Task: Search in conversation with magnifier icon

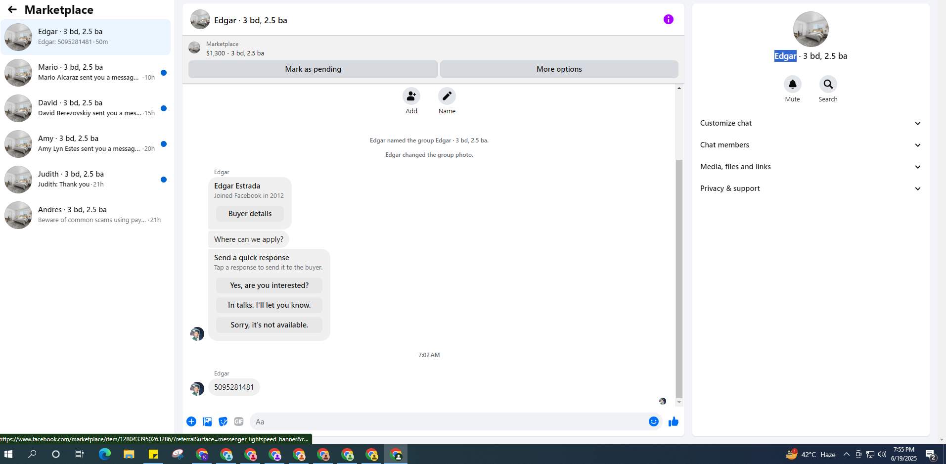Action: pos(828,84)
